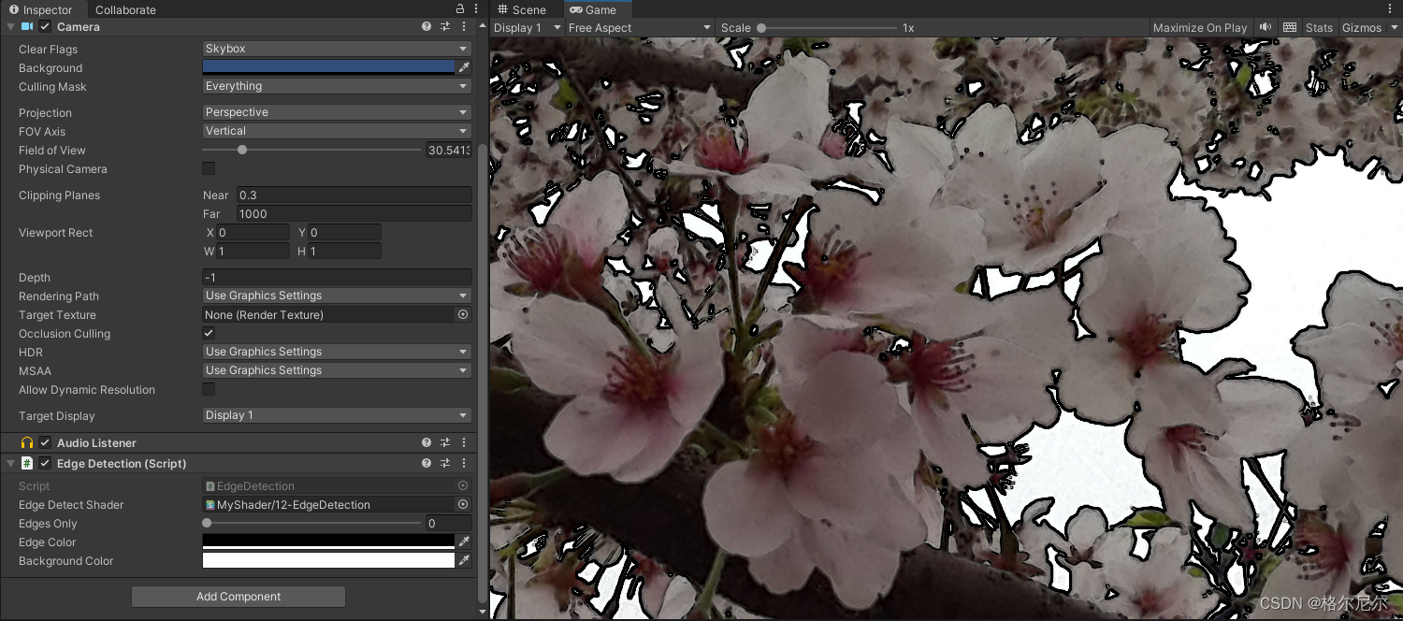
Task: Click the Target Texture object picker circle
Action: [x=462, y=314]
